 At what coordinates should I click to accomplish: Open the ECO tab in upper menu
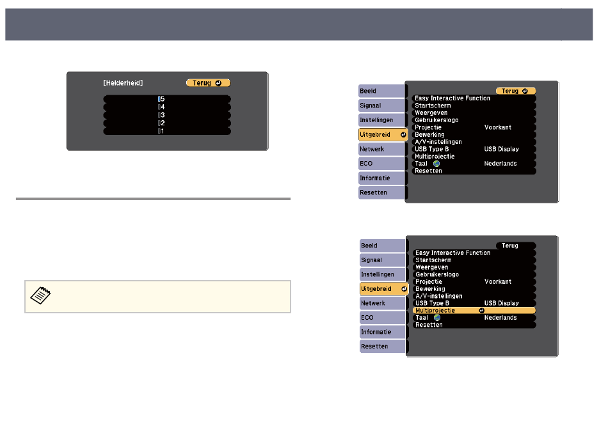point(381,164)
